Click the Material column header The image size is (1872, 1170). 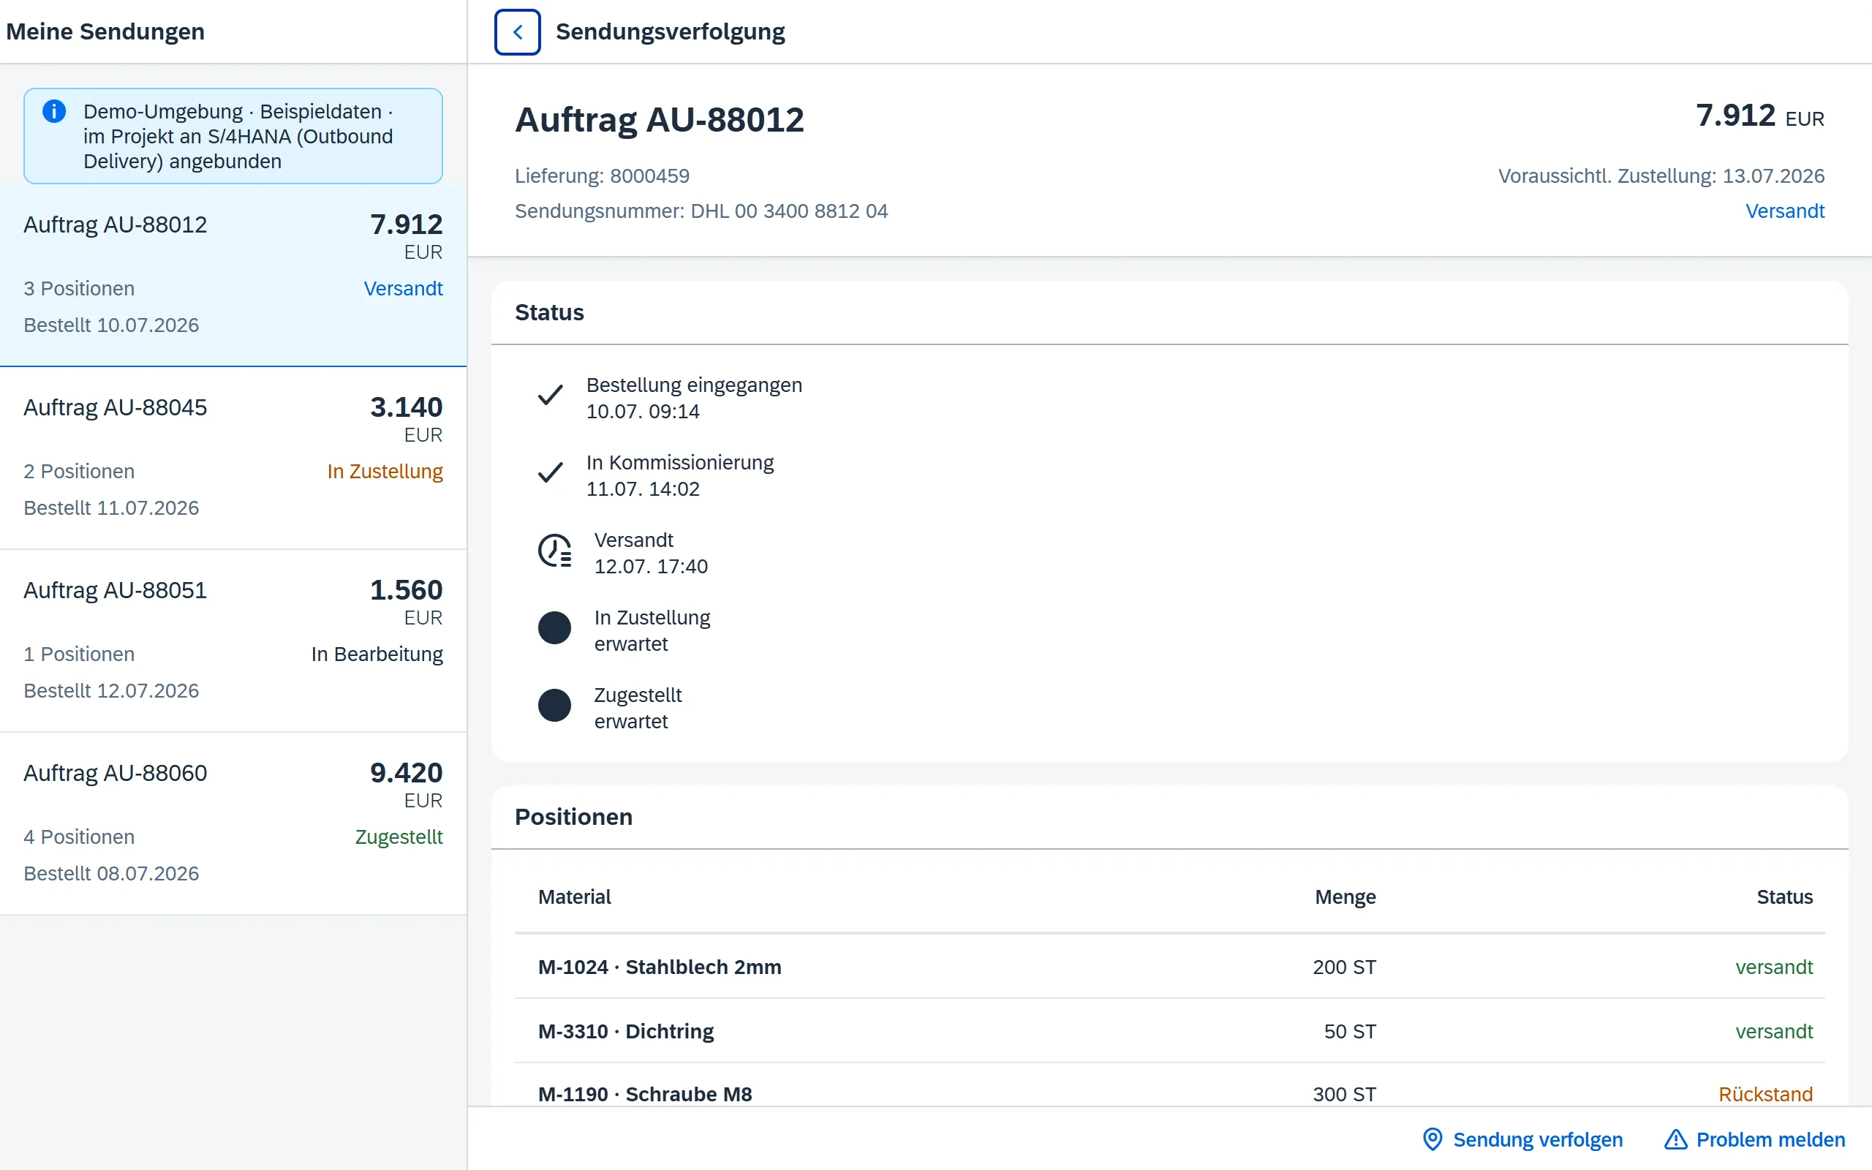point(574,897)
